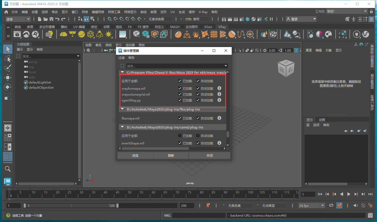This screenshot has height=222, width=377.
Task: Disable 已加载 checkbox for vrayformaya.mll
Action: [179, 88]
